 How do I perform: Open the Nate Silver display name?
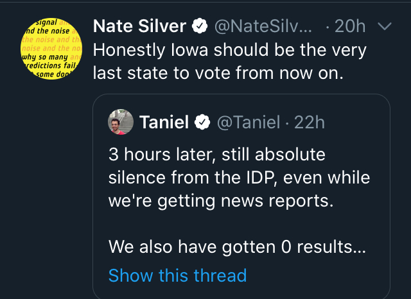tap(140, 26)
